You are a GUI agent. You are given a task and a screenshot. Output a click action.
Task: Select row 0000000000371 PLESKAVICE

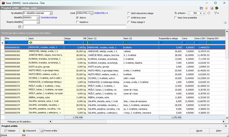[x=115, y=82]
